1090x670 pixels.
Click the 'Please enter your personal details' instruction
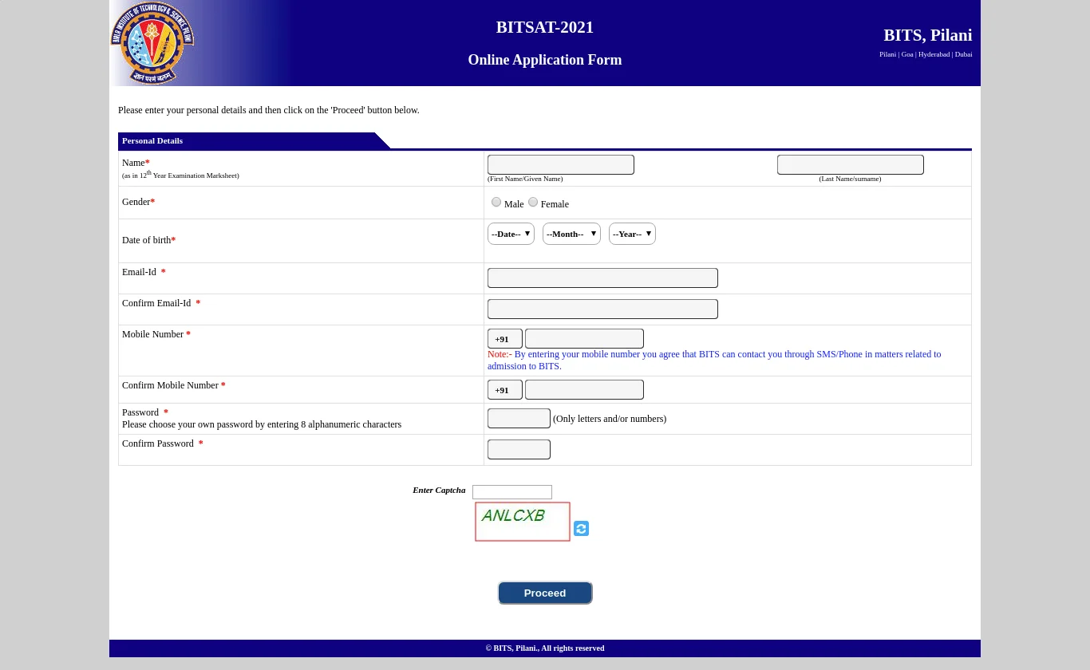point(269,110)
